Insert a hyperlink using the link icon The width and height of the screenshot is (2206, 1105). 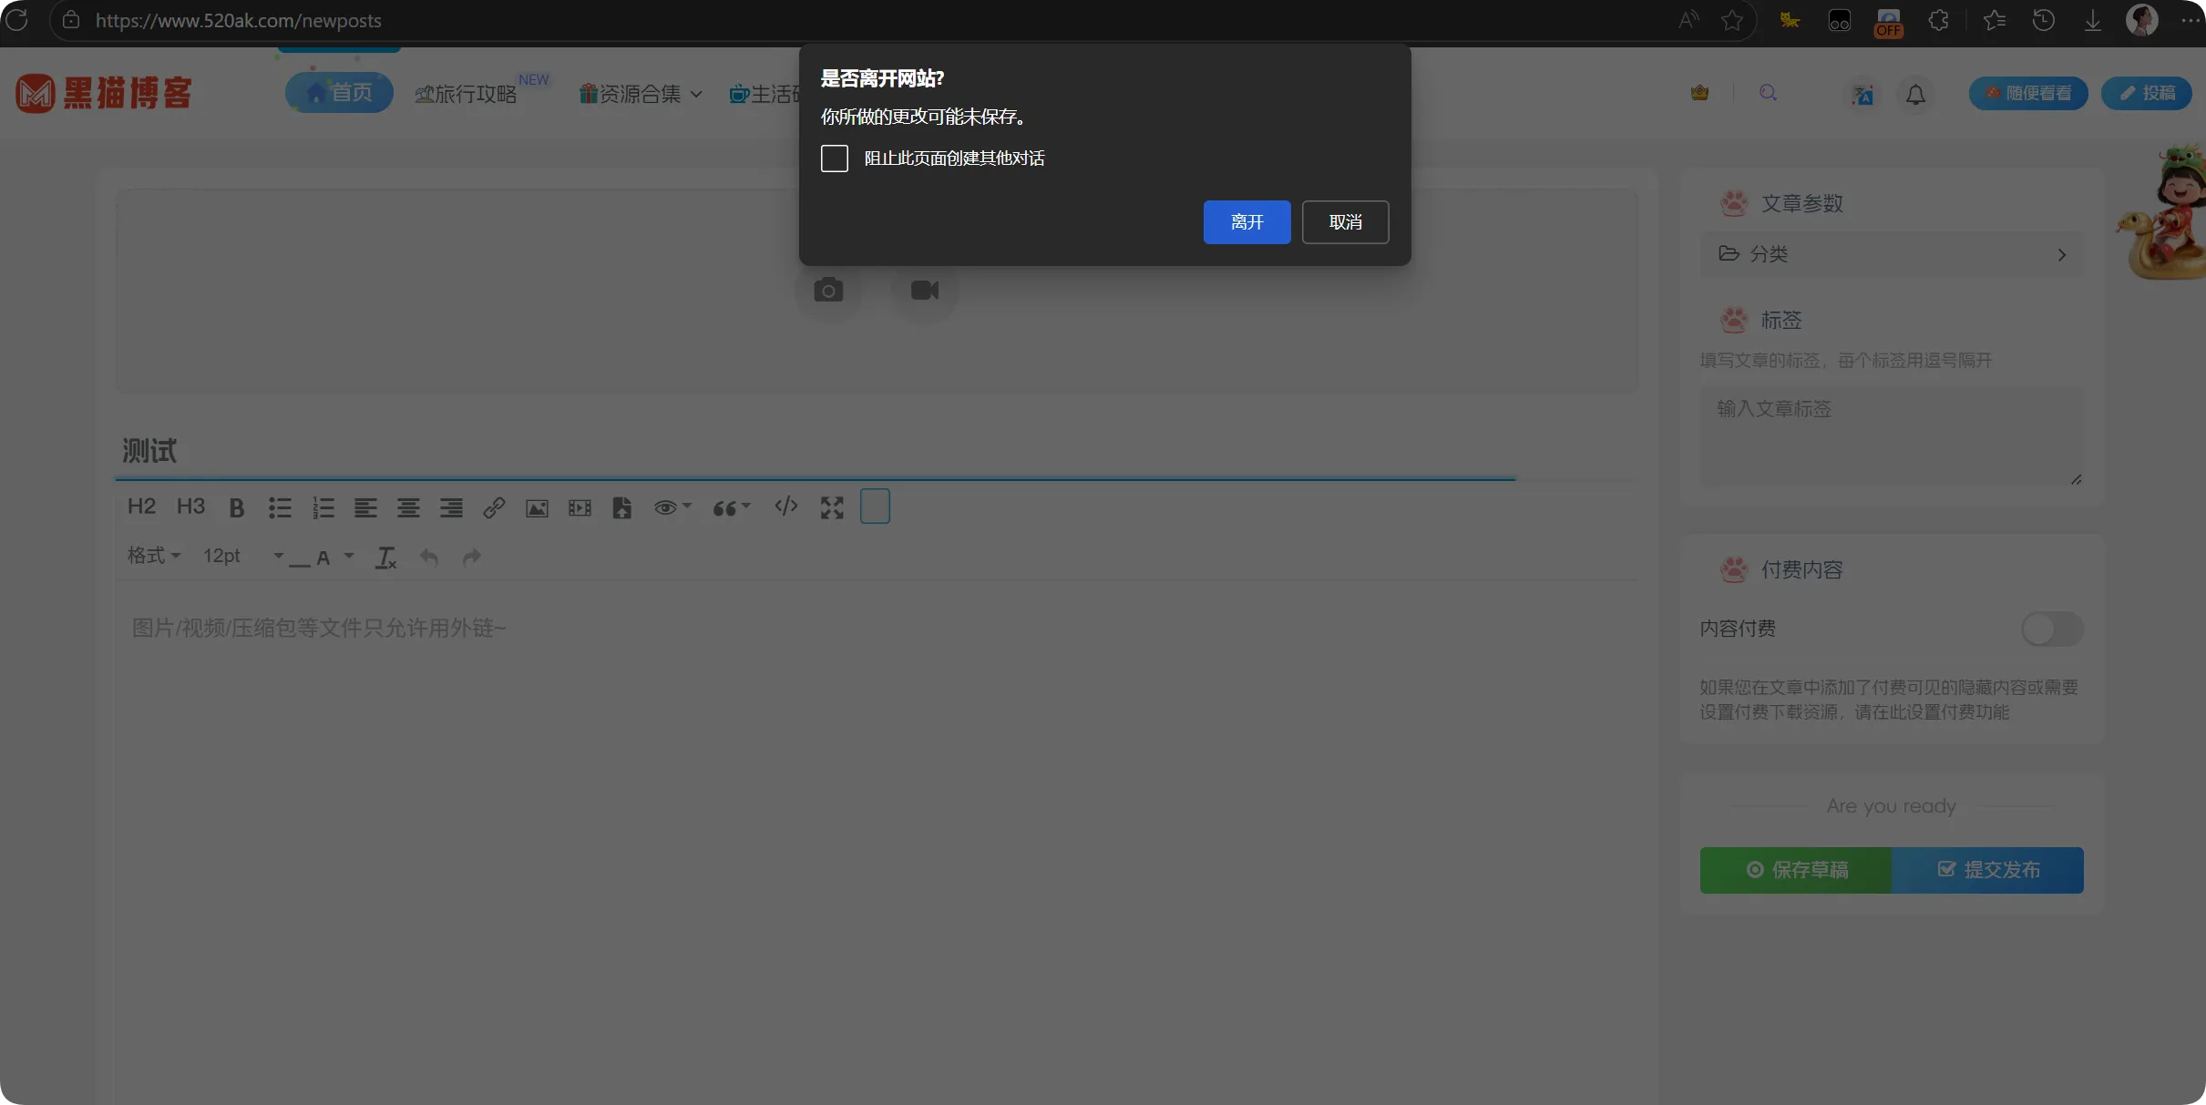tap(494, 507)
